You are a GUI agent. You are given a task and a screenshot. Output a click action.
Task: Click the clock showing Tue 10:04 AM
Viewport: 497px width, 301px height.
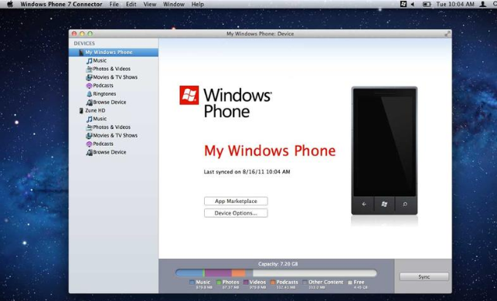coord(455,4)
